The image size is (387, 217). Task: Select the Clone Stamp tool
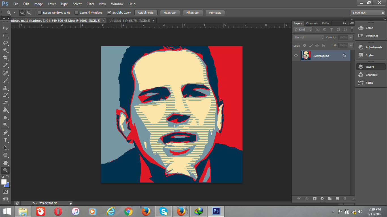tap(5, 88)
